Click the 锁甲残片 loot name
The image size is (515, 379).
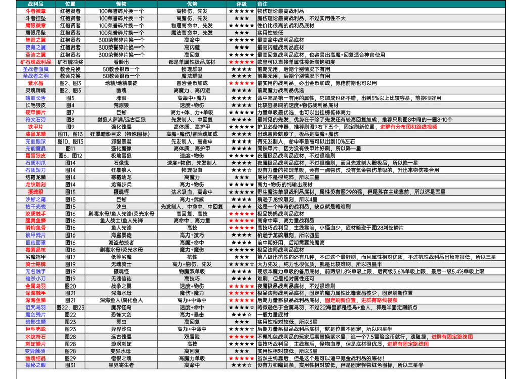(35, 235)
